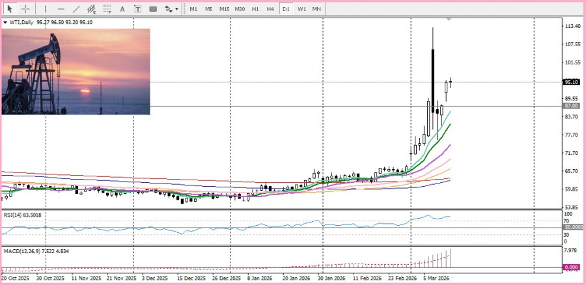The width and height of the screenshot is (586, 285).
Task: Draw a horizontal line
Action: coord(61,9)
